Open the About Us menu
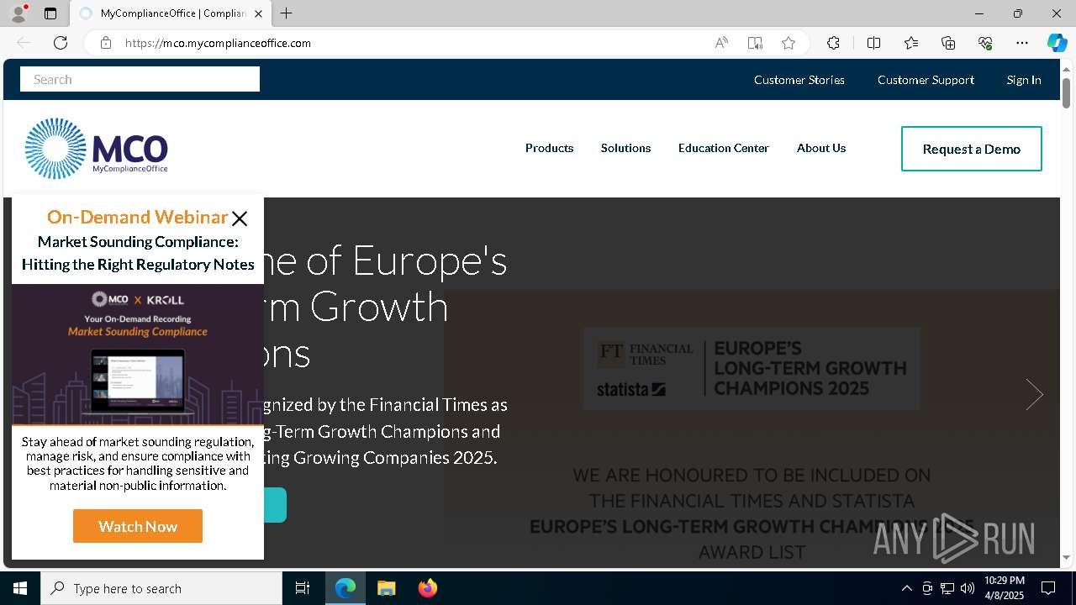Screen dimensions: 1076x605 821,148
